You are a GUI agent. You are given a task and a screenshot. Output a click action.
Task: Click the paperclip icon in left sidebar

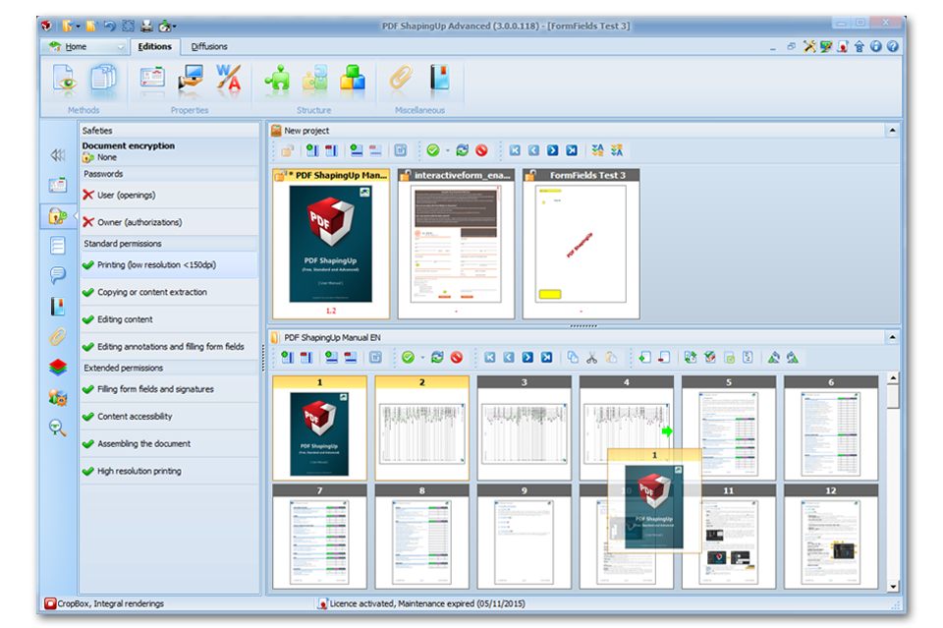58,337
